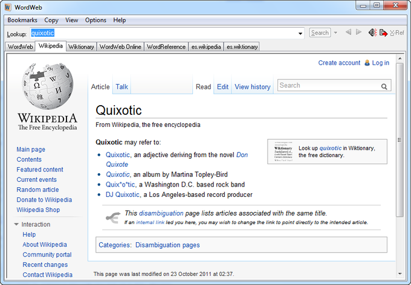
Task: Click the Wikipedia globe logo
Action: tap(47, 86)
